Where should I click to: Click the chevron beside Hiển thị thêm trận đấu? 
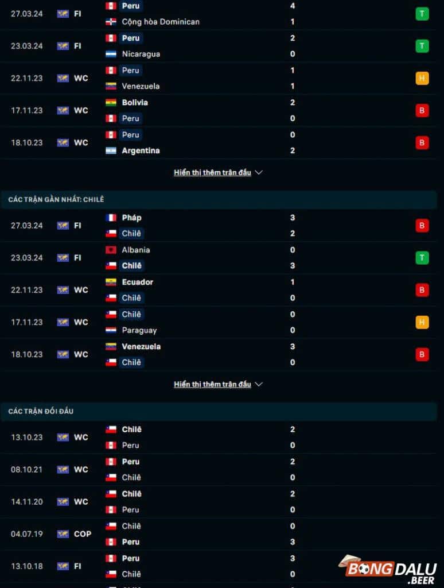[258, 172]
